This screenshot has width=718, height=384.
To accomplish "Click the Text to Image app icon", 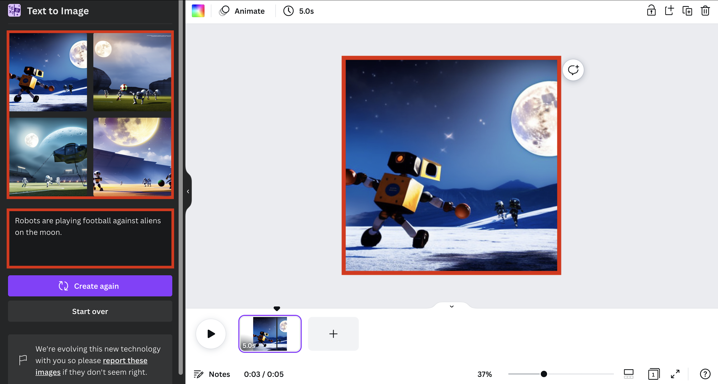I will click(x=14, y=11).
